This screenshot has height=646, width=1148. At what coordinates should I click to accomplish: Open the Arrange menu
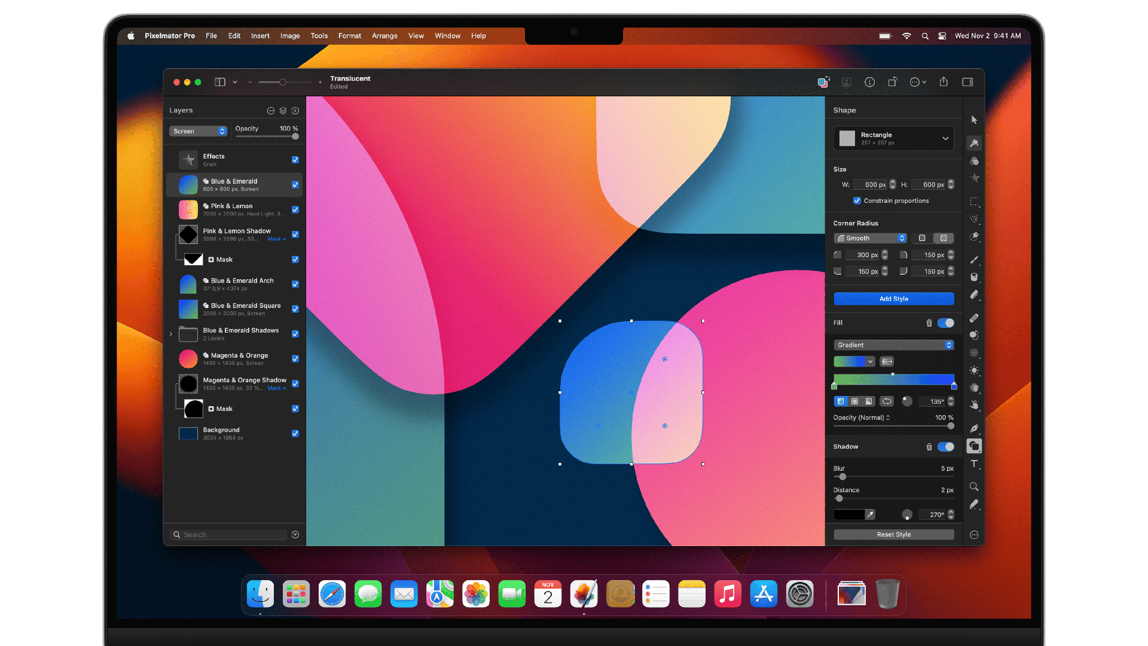point(384,36)
